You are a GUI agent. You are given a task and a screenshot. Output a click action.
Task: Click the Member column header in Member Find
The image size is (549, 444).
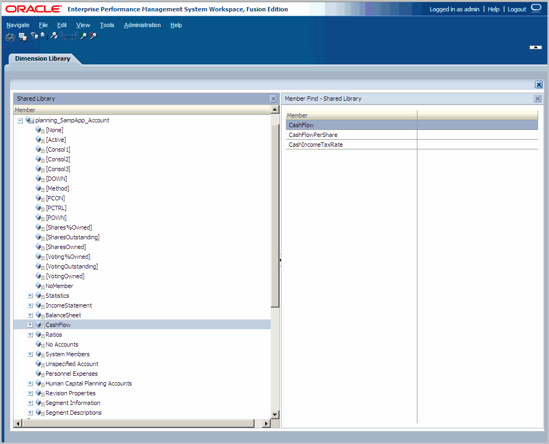(x=351, y=115)
